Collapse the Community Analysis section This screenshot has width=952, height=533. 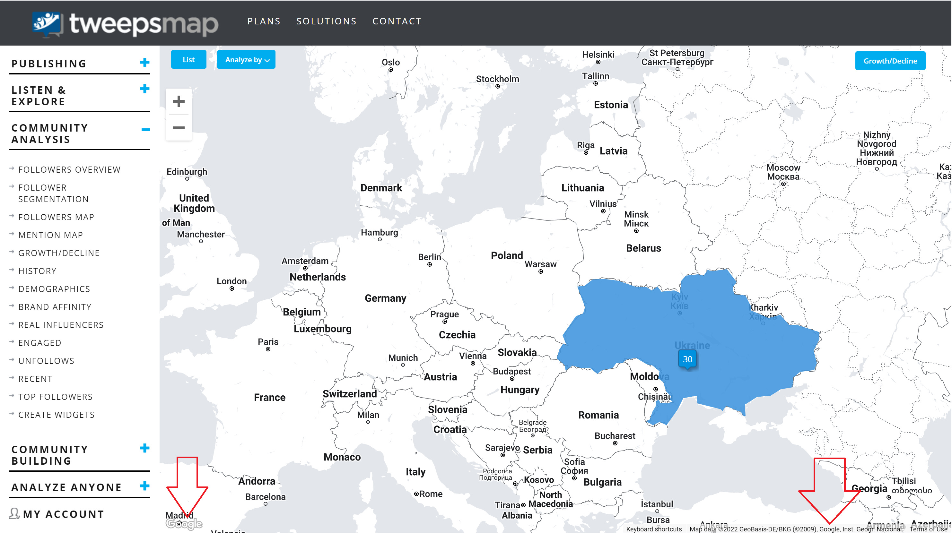145,129
